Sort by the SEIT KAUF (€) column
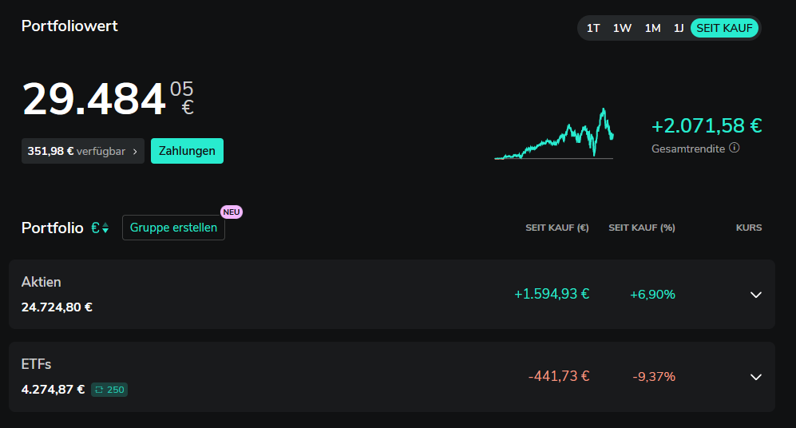Screen dimensions: 796x428 coord(556,228)
